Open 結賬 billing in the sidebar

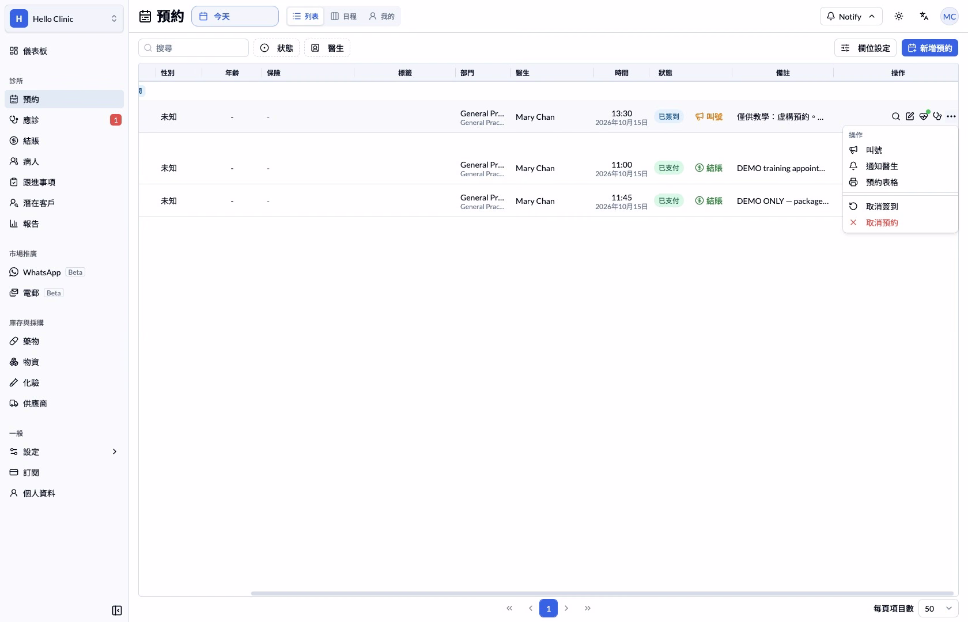coord(64,141)
